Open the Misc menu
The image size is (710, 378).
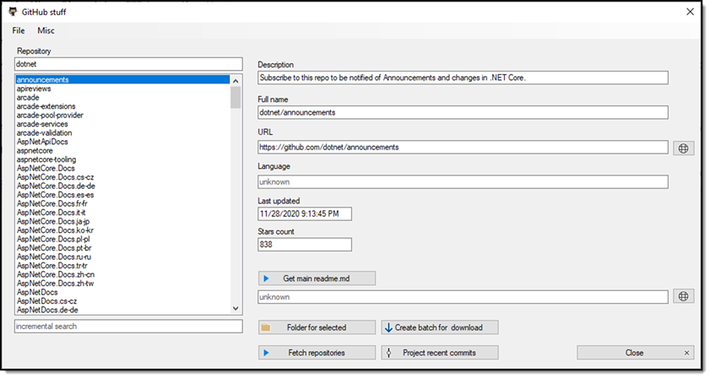[46, 30]
